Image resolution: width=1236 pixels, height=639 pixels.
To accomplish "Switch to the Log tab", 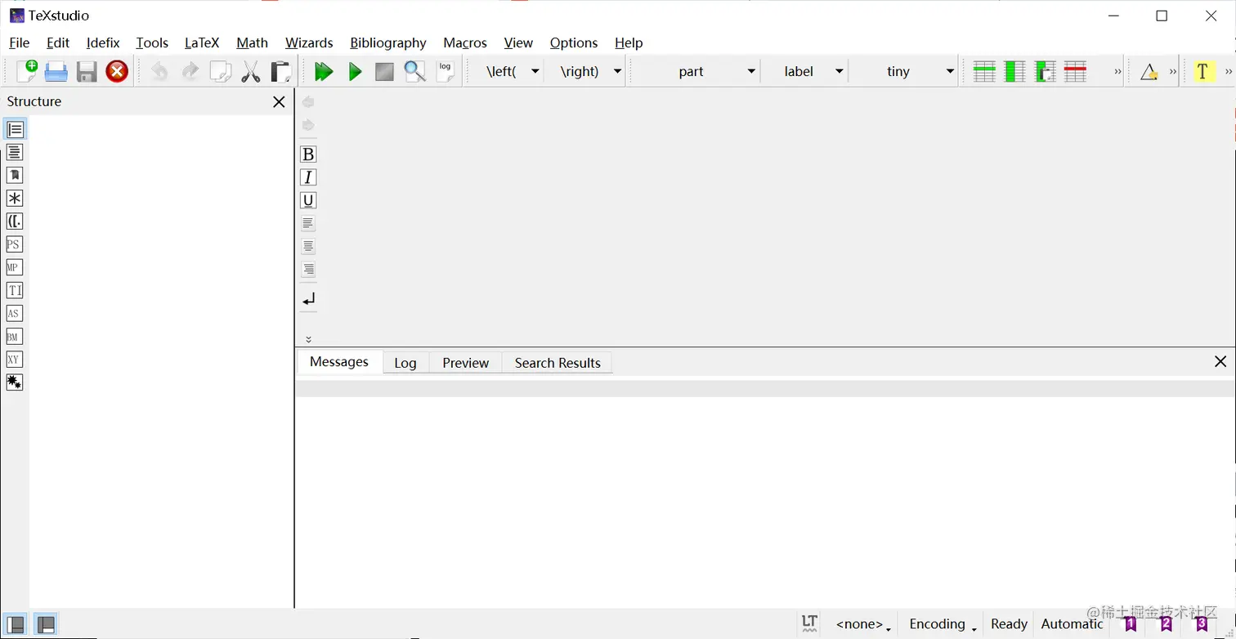I will coord(405,363).
